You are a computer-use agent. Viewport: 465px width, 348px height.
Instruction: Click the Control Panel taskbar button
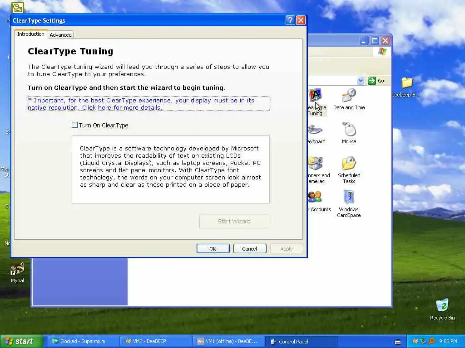pyautogui.click(x=301, y=341)
